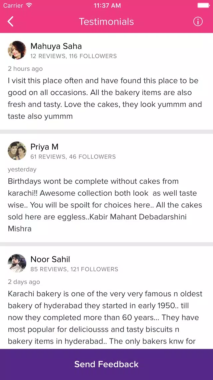Viewport: 213px width, 380px height.
Task: Open Noor Sahil's Karachi bakery review
Action: point(105,317)
